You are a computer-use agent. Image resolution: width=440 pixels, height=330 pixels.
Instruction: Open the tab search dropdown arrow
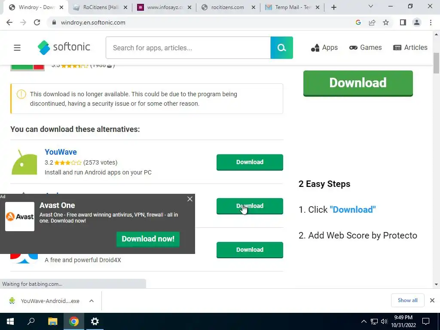pyautogui.click(x=371, y=6)
